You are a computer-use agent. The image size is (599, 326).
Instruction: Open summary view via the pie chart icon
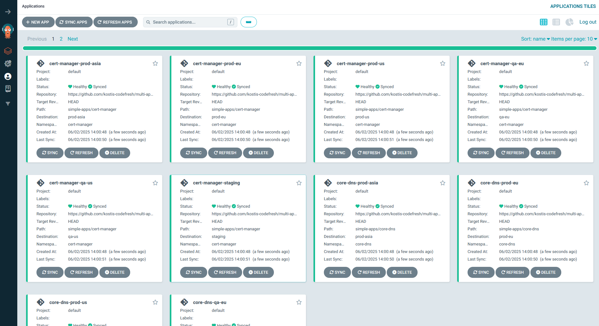pos(569,22)
